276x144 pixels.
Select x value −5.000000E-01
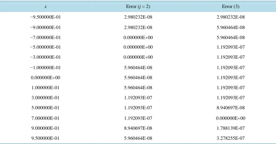click(45, 47)
